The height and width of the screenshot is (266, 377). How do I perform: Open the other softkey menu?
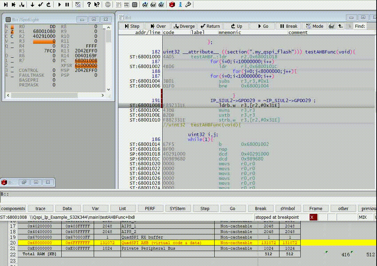(343, 208)
